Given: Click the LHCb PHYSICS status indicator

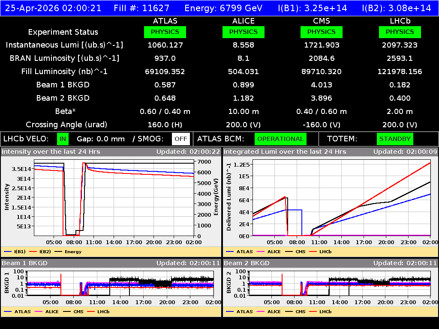Looking at the screenshot, I should pos(400,32).
